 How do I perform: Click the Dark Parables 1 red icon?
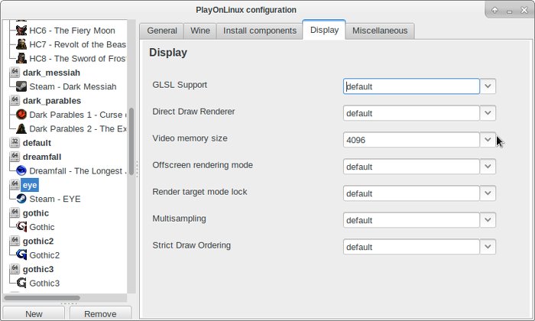point(21,115)
